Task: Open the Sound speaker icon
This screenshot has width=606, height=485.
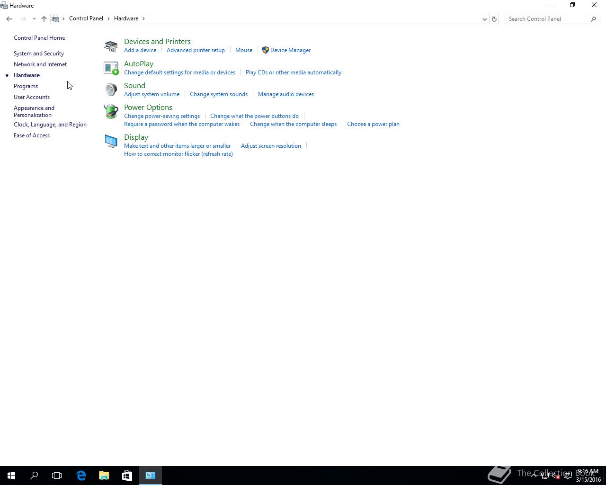Action: tap(111, 90)
